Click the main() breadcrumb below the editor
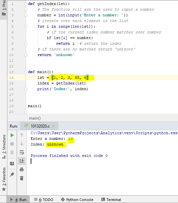The height and width of the screenshot is (203, 178). click(35, 118)
